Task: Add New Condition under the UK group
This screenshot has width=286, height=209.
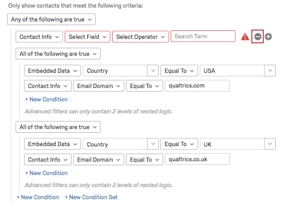Action: click(46, 173)
